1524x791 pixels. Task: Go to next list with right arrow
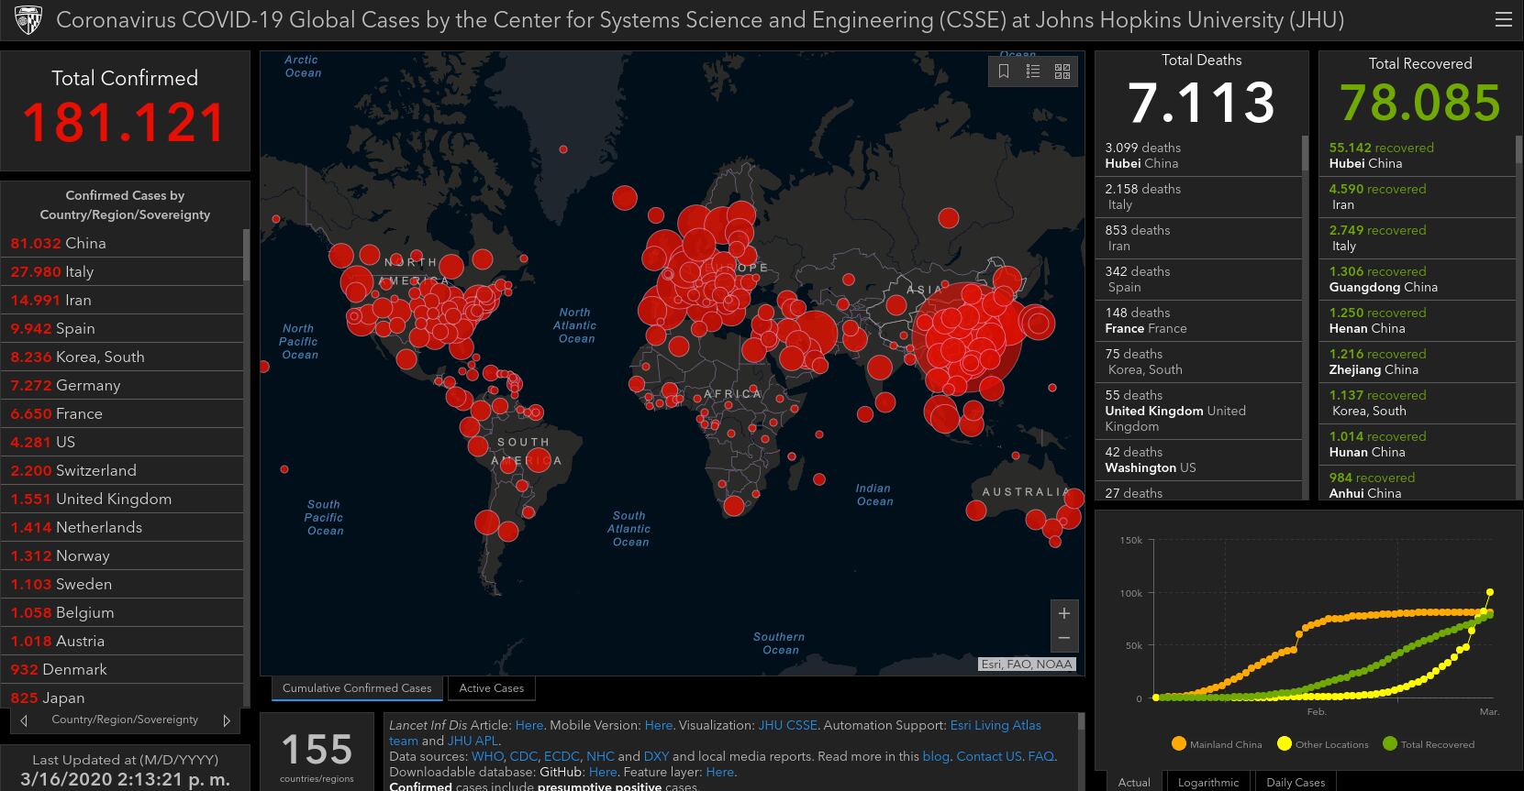click(227, 720)
